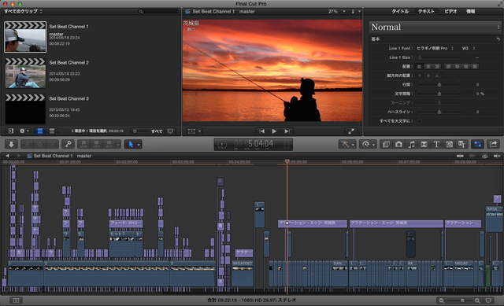Image resolution: width=504 pixels, height=306 pixels.
Task: Click the import media down-arrow button
Action: pyautogui.click(x=11, y=145)
